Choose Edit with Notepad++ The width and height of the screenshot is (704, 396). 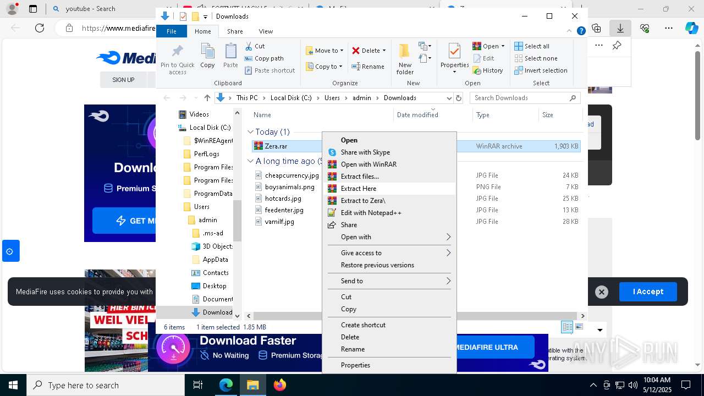pyautogui.click(x=389, y=213)
